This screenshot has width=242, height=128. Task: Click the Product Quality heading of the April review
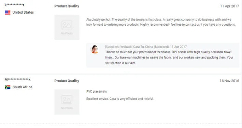[x=67, y=6]
